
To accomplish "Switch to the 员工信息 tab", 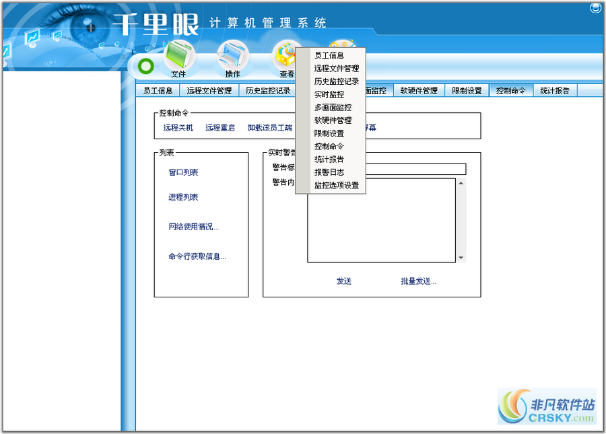I will tap(158, 91).
